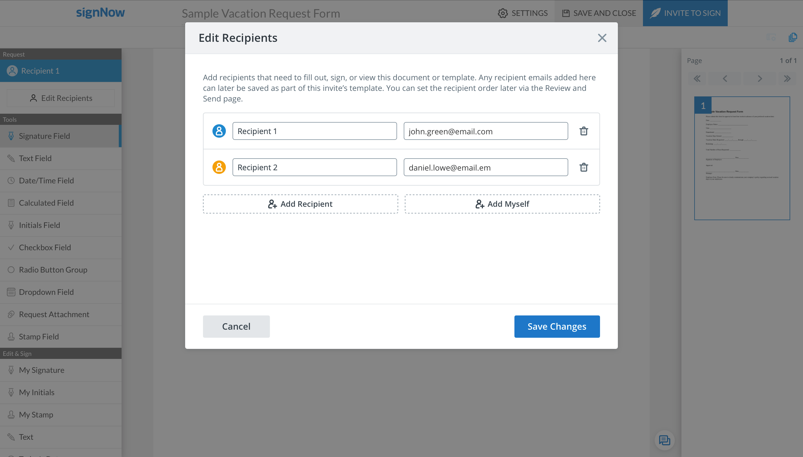Click the Add Recipient button
Screen dimensions: 803x457
pos(301,204)
